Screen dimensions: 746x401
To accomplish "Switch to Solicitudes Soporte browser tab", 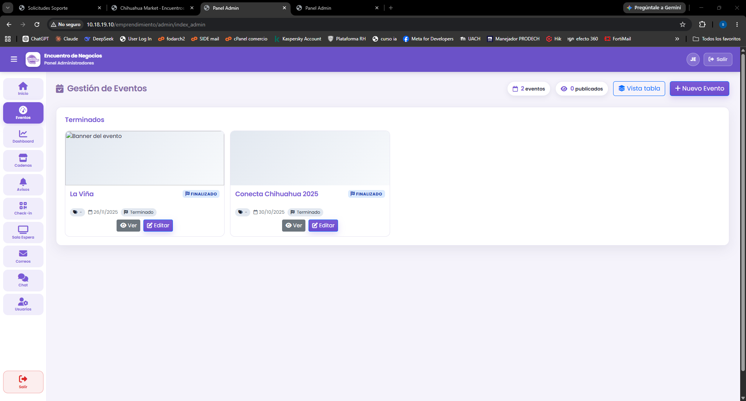I will tap(60, 8).
